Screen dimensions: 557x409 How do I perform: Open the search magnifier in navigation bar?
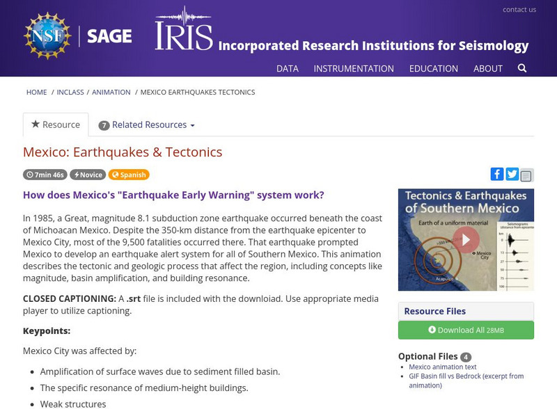521,68
